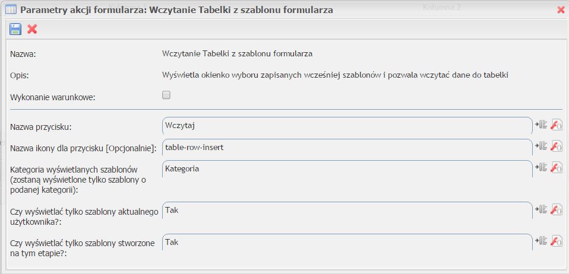This screenshot has width=569, height=274.
Task: Click the Tak field for stage-created templates
Action: point(347,242)
